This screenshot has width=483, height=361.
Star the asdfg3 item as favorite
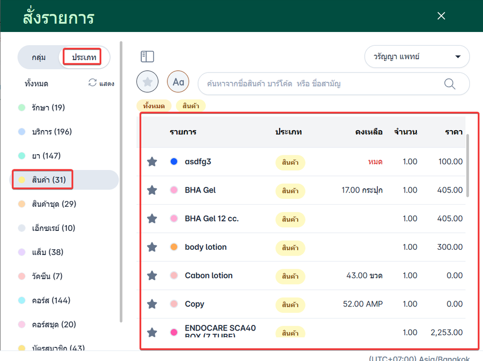[x=152, y=162]
